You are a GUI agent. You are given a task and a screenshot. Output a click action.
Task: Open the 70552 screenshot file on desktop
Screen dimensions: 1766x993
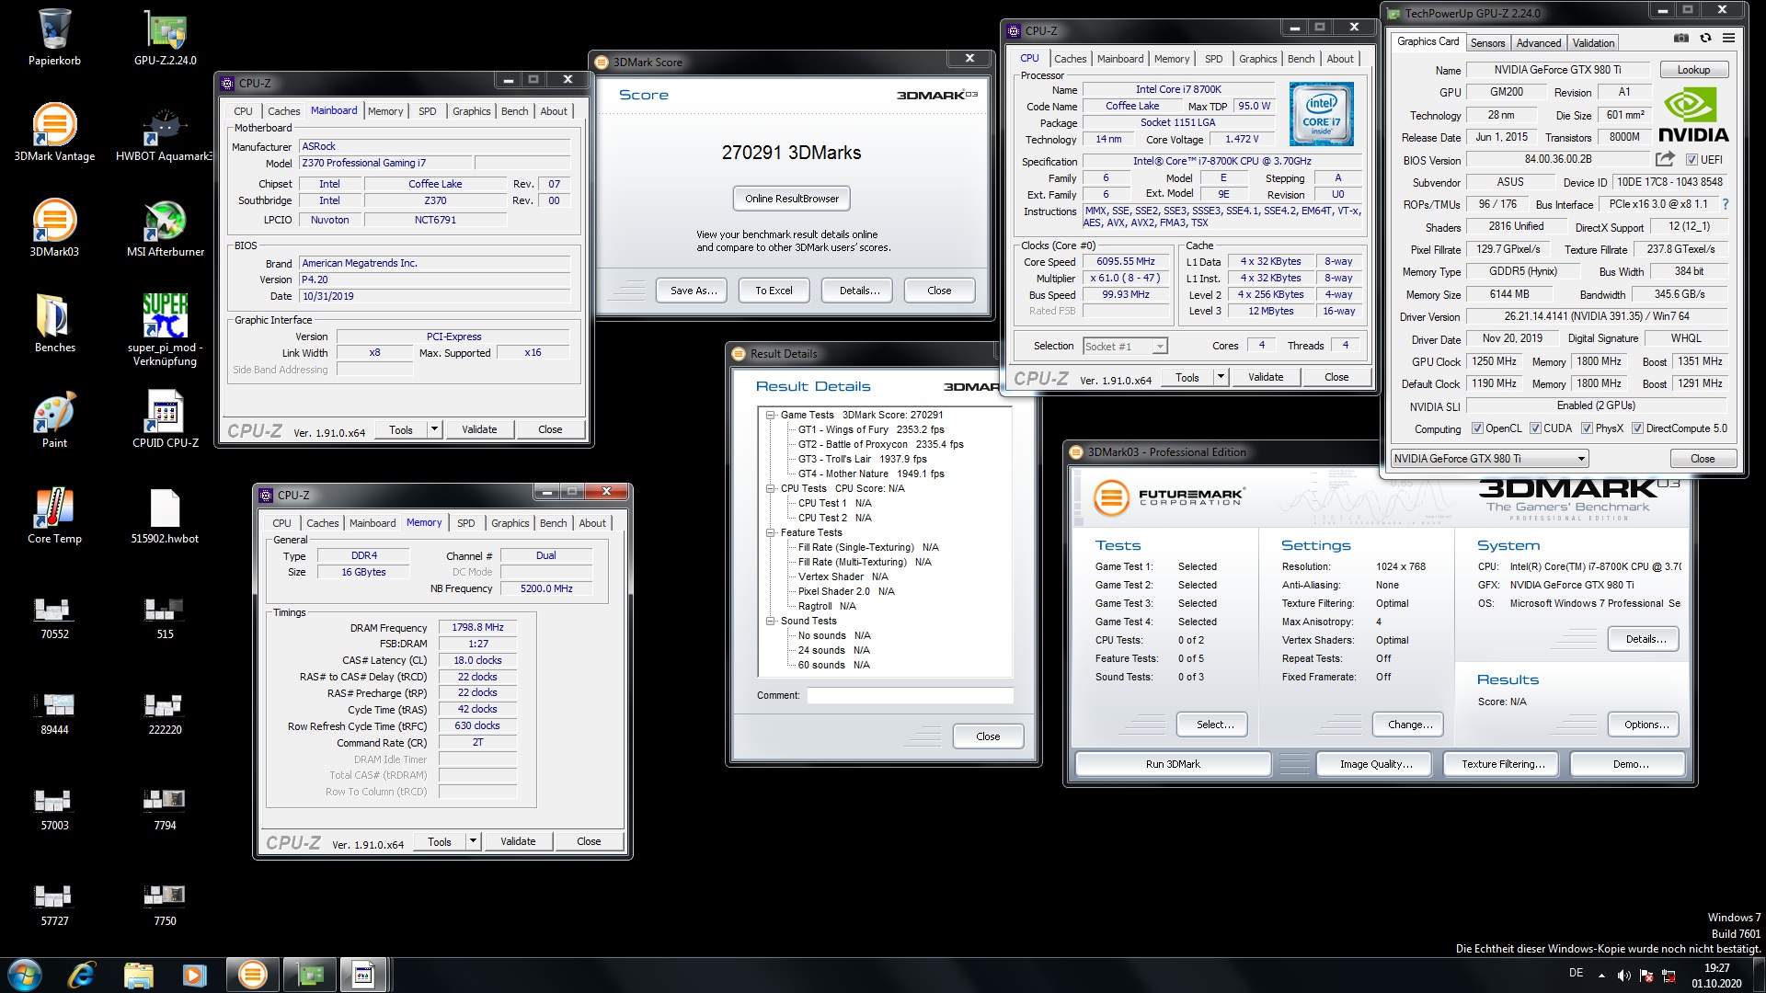(54, 617)
